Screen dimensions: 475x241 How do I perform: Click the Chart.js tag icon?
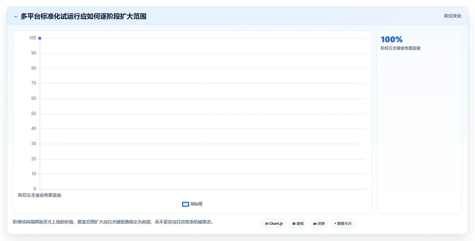[267, 224]
